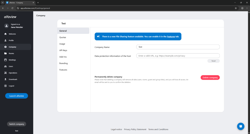Bookmark this page with the star icon
250x134 pixels.
pyautogui.click(x=236, y=8)
